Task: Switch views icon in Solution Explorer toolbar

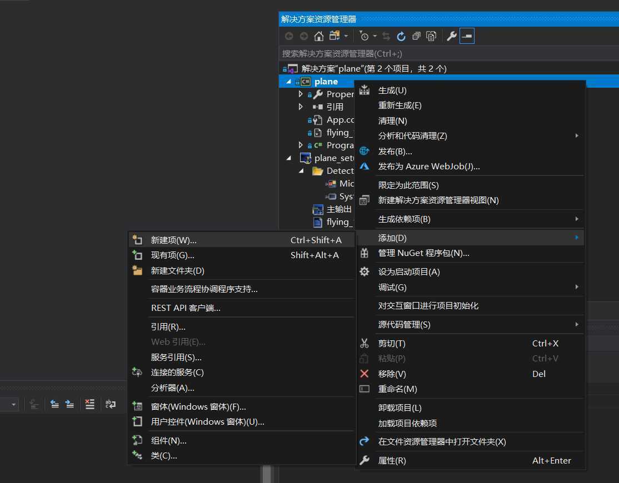Action: click(x=335, y=36)
